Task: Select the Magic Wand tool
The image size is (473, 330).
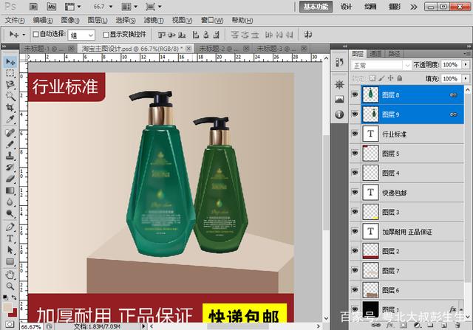Action: pos(10,96)
